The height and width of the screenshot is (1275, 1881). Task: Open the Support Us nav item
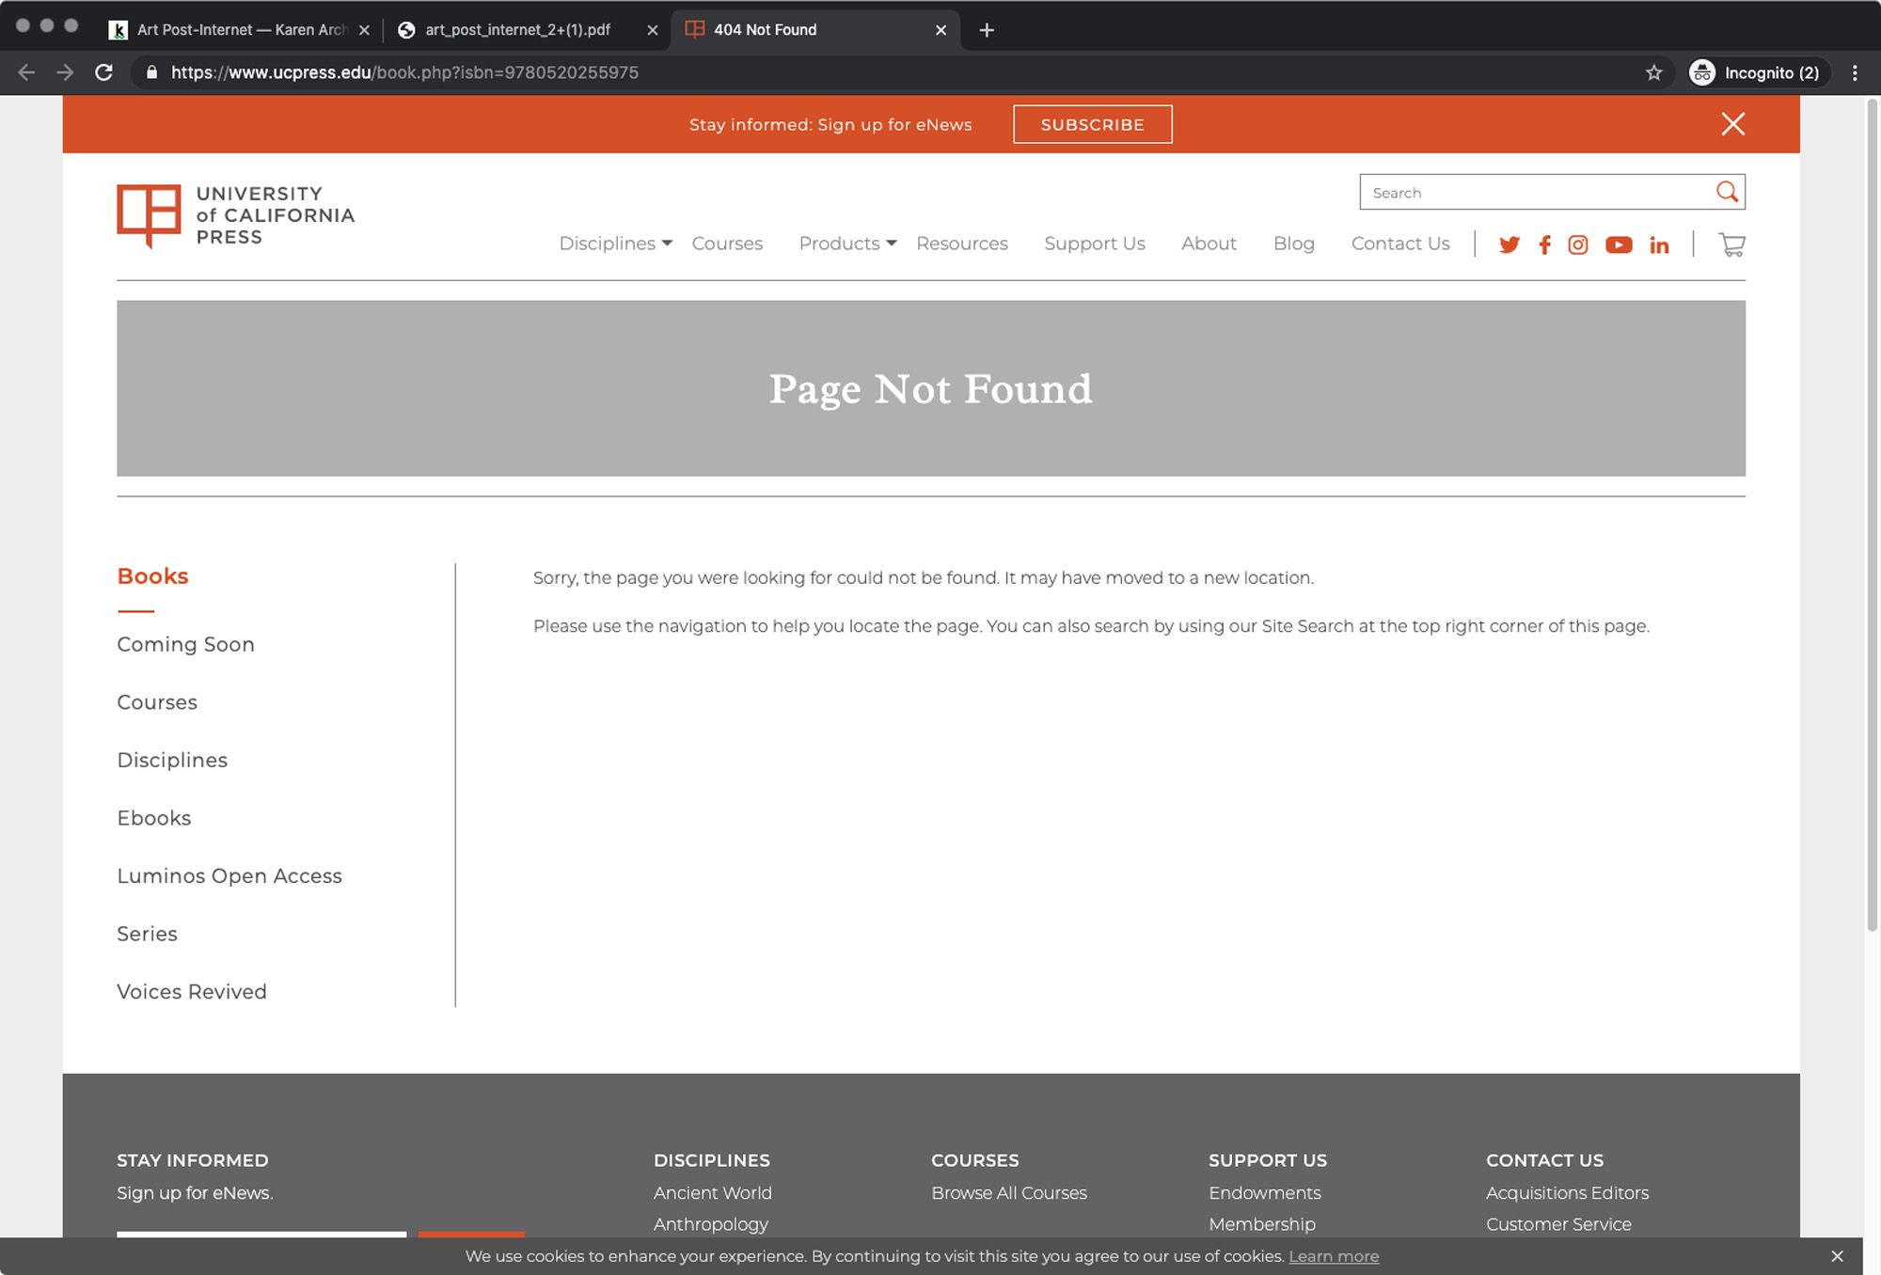(1094, 244)
